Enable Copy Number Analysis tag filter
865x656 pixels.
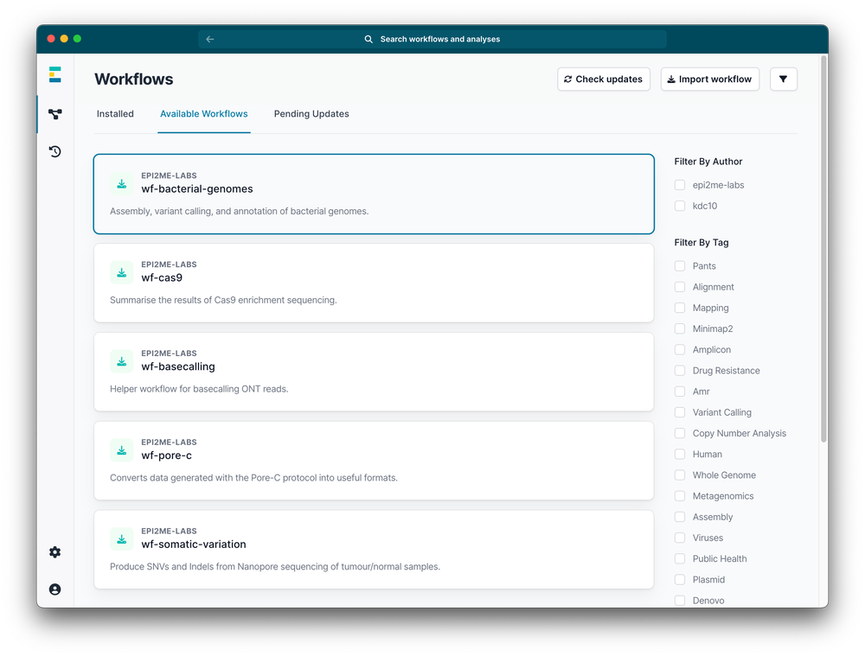[x=680, y=433]
